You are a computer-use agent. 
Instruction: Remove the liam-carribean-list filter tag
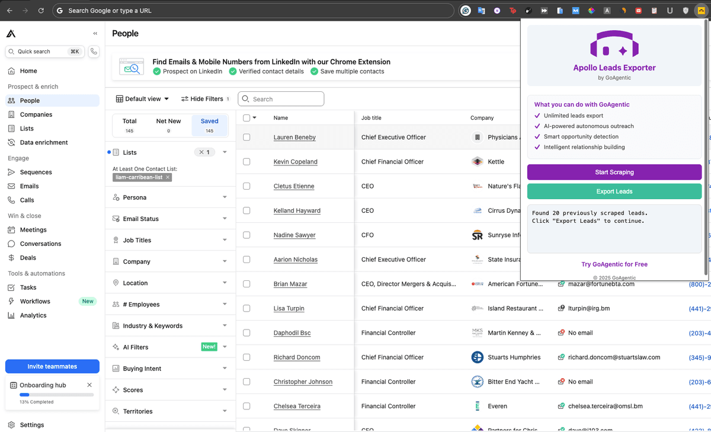coord(168,177)
